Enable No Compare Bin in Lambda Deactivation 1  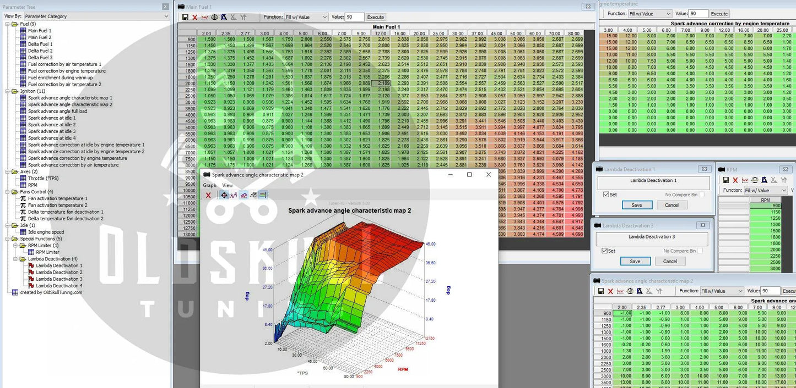701,195
